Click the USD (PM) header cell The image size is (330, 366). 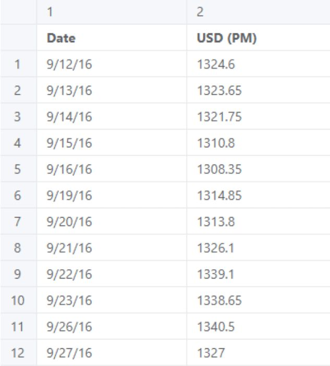(258, 37)
